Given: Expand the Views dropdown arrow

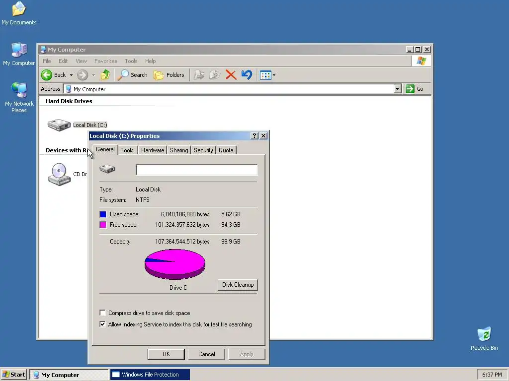Looking at the screenshot, I should click(274, 75).
